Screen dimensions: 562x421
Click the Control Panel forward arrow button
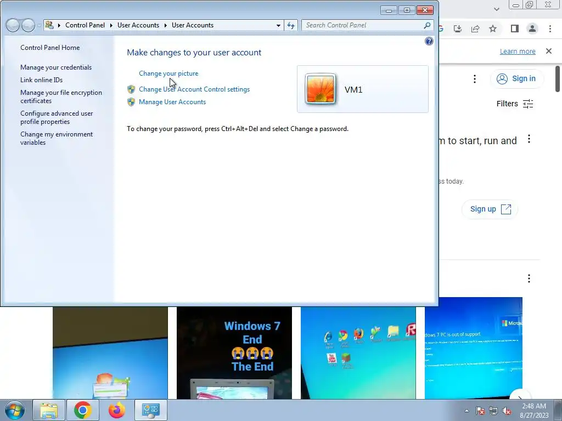[28, 25]
